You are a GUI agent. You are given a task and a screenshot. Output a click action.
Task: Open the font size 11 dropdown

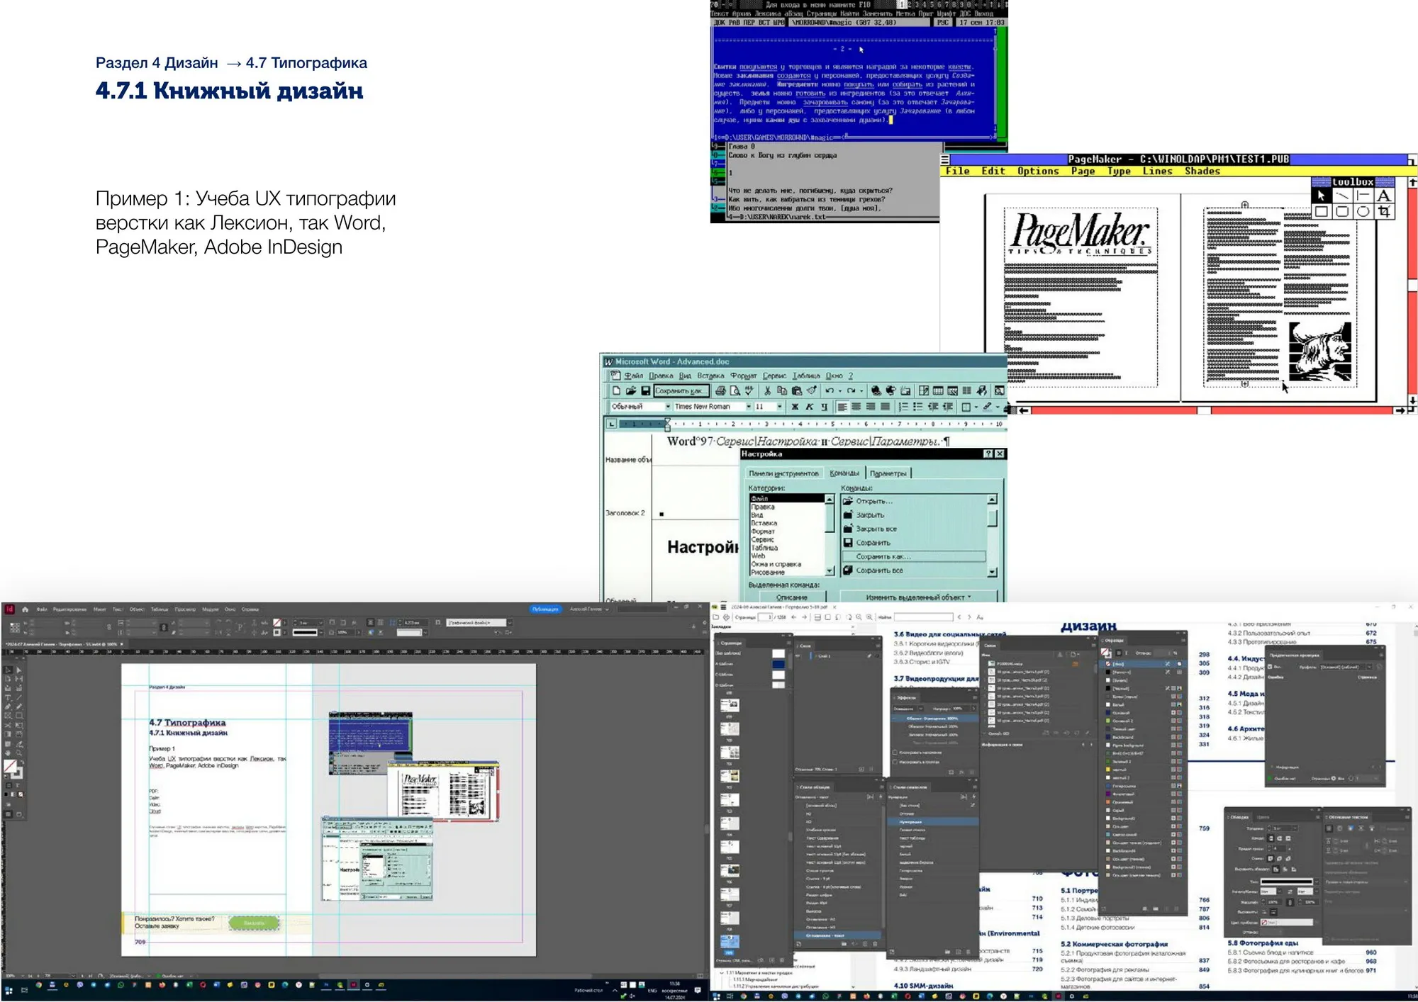(779, 407)
